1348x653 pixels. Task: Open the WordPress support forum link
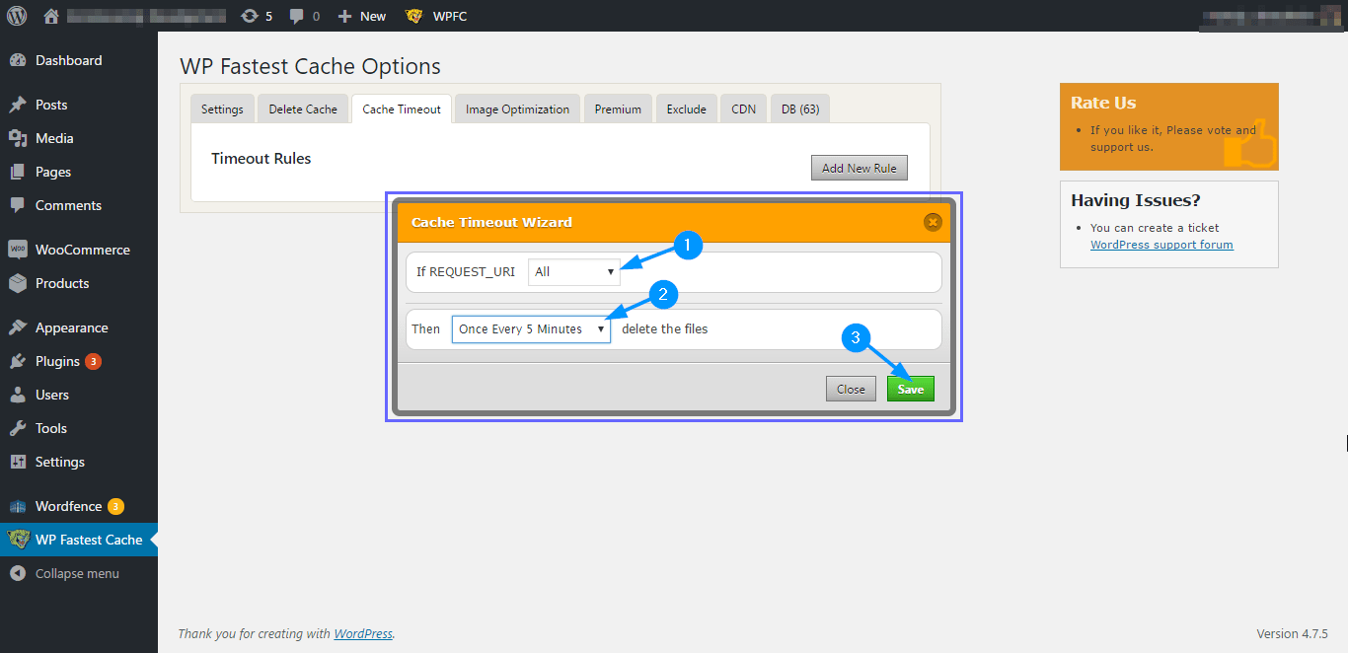[1161, 245]
